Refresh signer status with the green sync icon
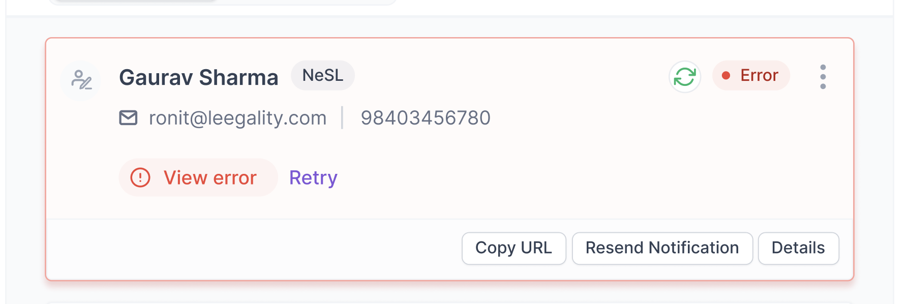The height and width of the screenshot is (304, 908). (x=684, y=77)
